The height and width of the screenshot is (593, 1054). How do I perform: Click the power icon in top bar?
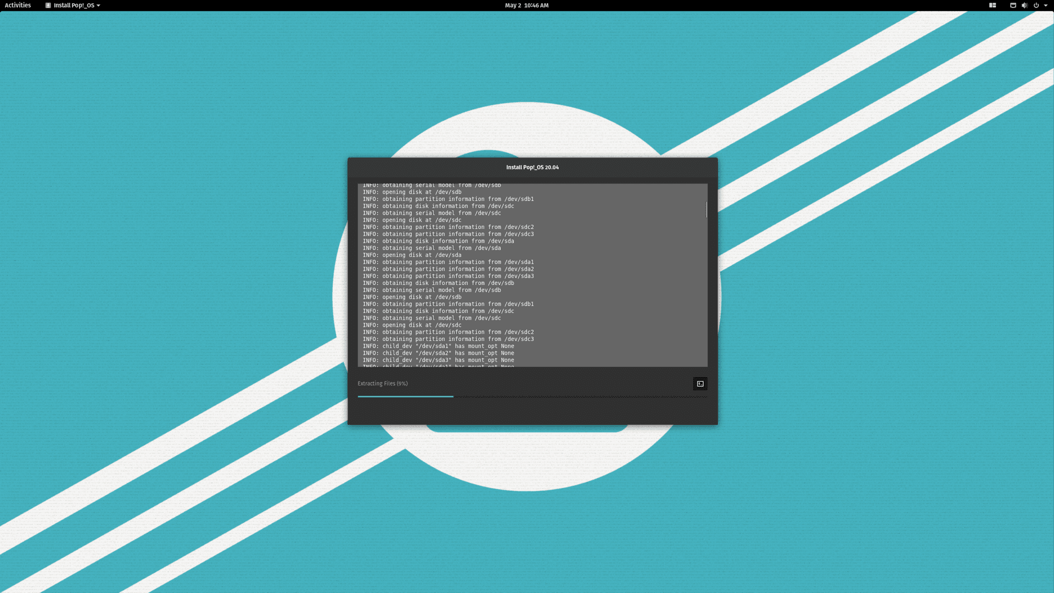coord(1036,5)
